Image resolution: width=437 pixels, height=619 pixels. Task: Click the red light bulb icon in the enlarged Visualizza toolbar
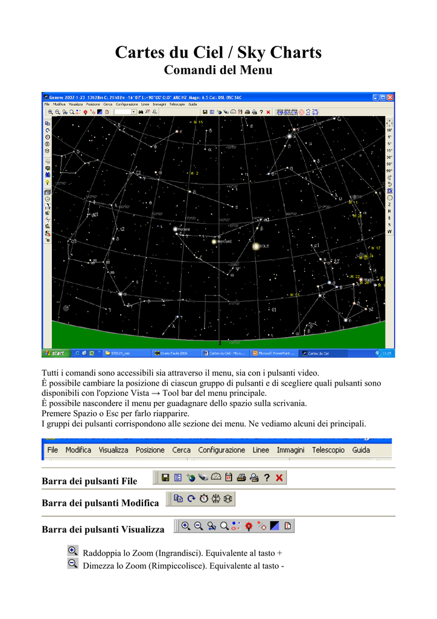pyautogui.click(x=249, y=526)
